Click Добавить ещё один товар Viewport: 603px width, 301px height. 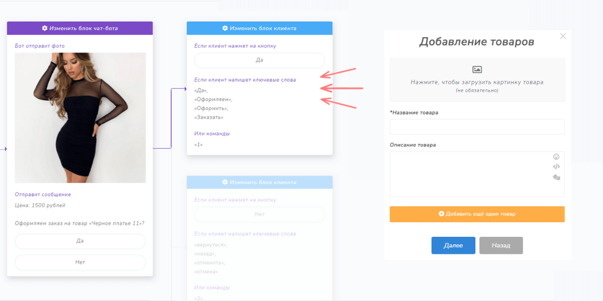point(476,214)
